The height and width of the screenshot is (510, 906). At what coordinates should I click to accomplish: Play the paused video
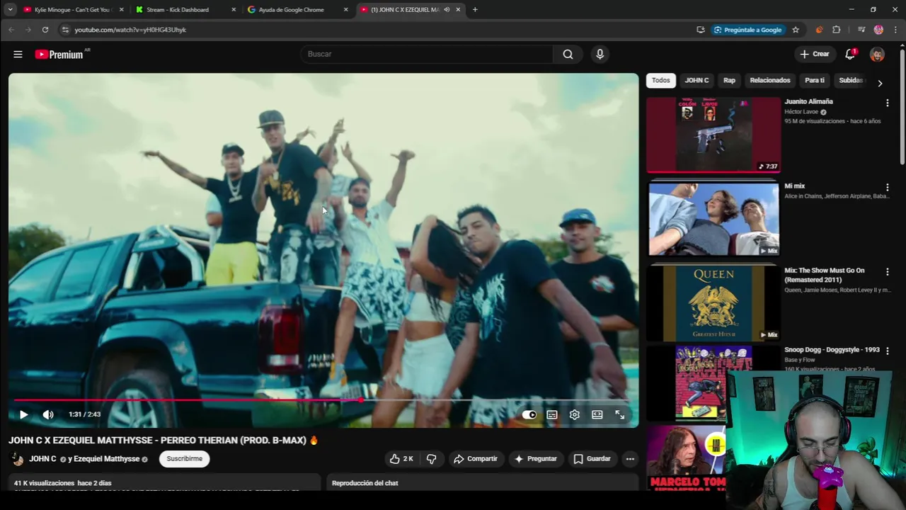pos(23,414)
